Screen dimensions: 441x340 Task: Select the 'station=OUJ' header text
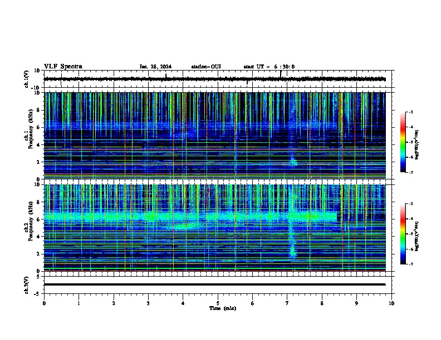point(206,67)
